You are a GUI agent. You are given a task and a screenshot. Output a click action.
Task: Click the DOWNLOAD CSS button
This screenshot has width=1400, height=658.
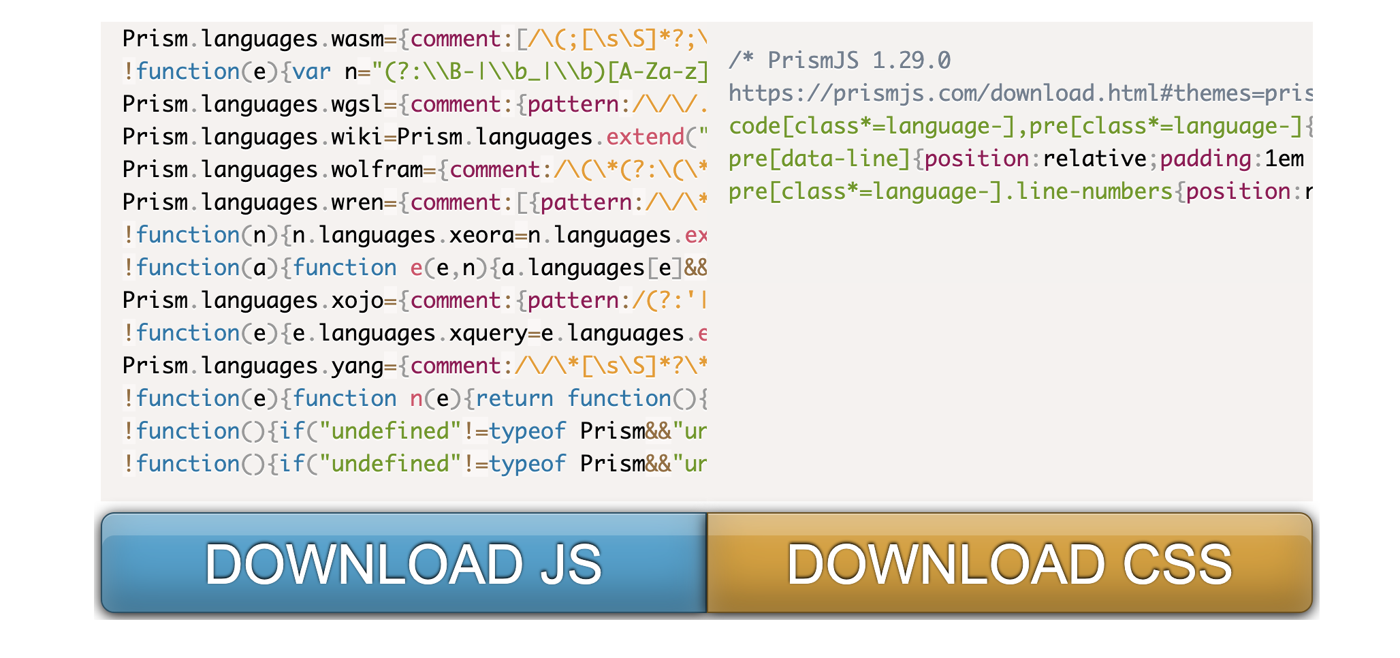tap(1010, 563)
